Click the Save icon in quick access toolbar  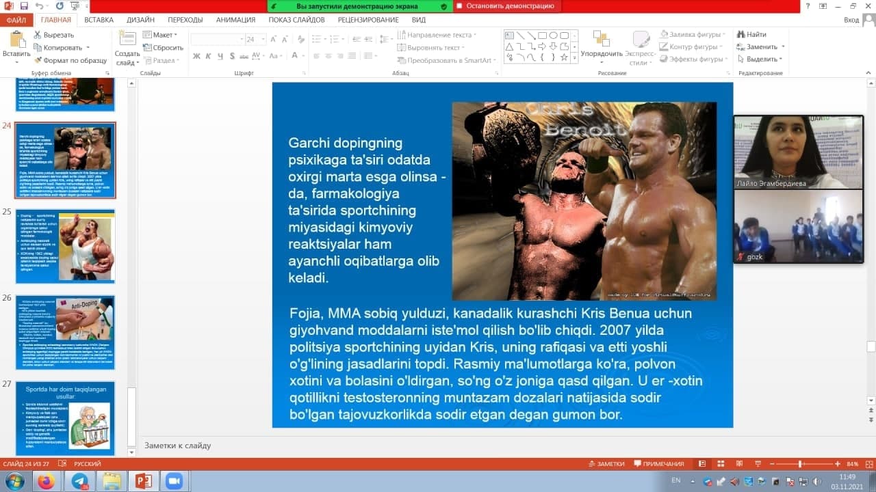pyautogui.click(x=25, y=6)
